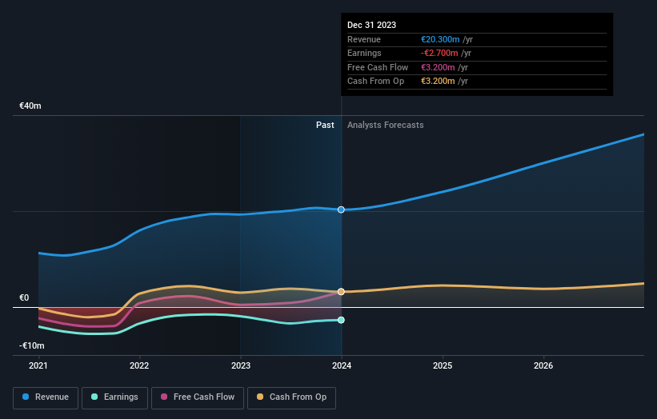Click the 2025 x-axis label
657x419 pixels.
[443, 366]
